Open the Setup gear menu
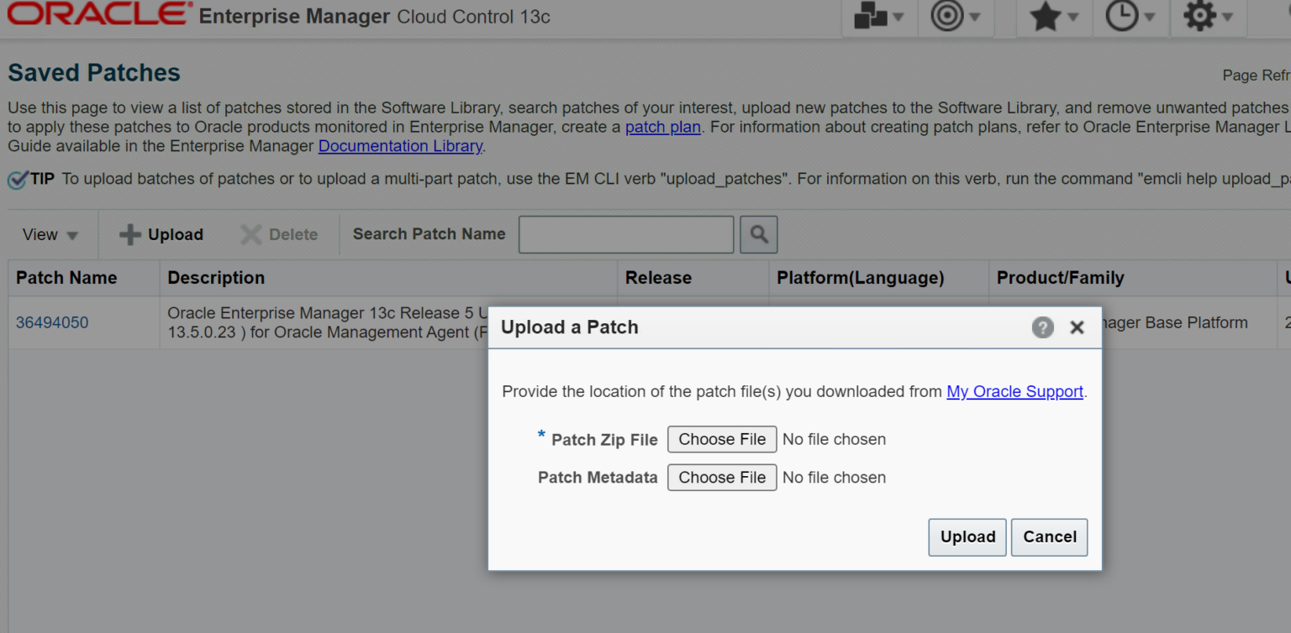Image resolution: width=1291 pixels, height=633 pixels. tap(1208, 17)
